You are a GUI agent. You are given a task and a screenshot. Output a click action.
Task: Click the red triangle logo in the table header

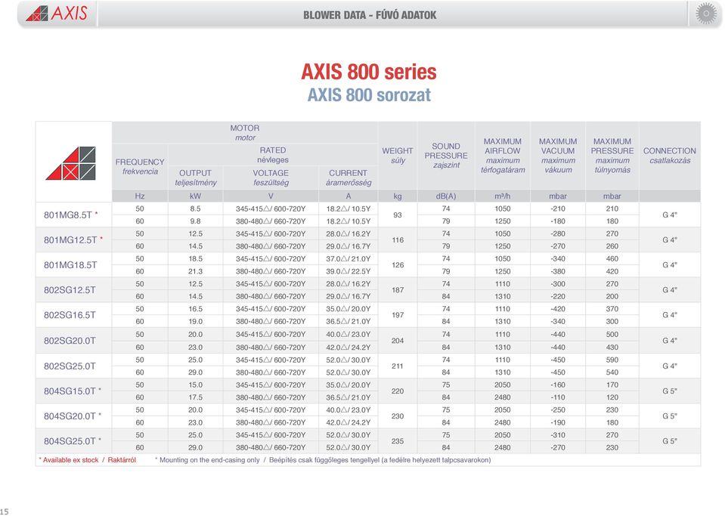pyautogui.click(x=71, y=163)
